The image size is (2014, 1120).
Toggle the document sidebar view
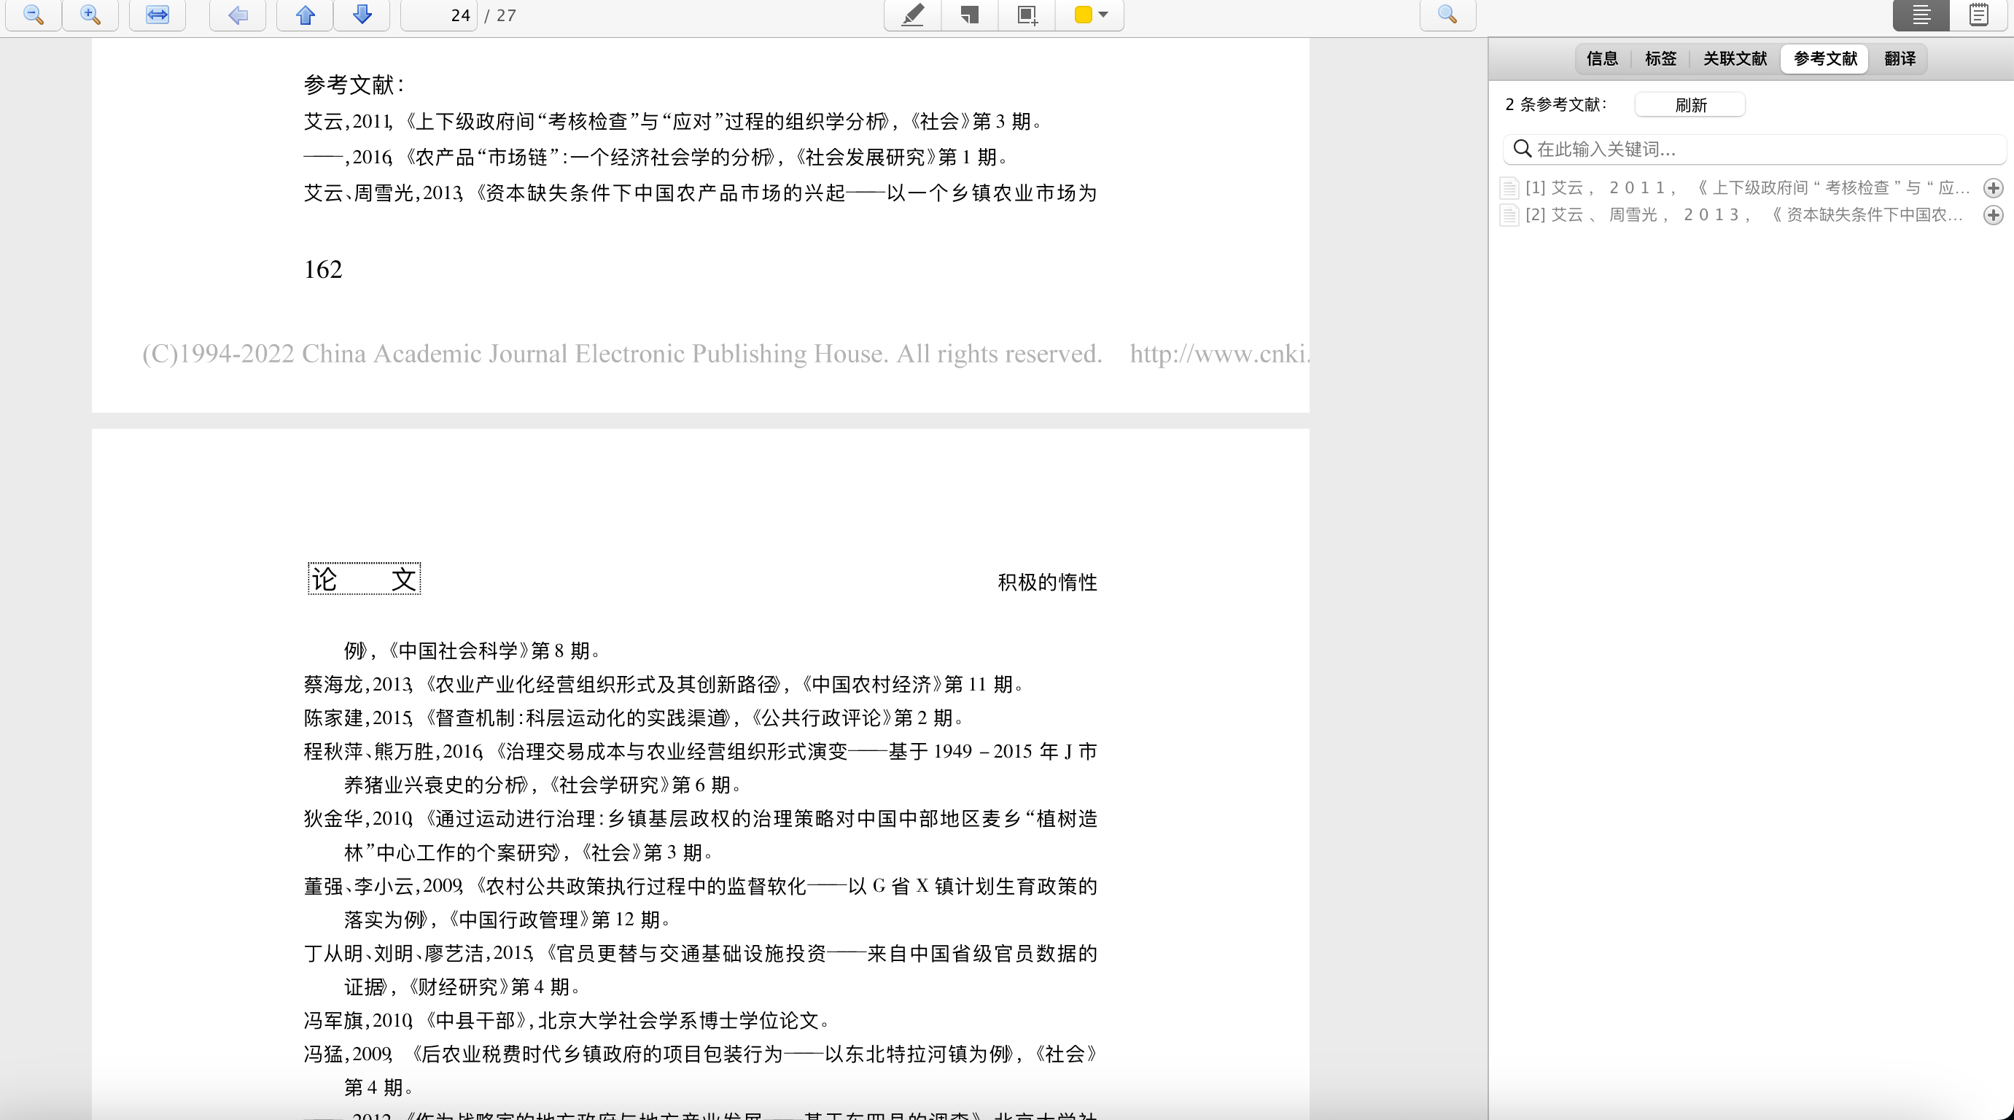(x=1921, y=15)
